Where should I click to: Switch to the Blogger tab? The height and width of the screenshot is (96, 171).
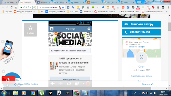point(94,2)
